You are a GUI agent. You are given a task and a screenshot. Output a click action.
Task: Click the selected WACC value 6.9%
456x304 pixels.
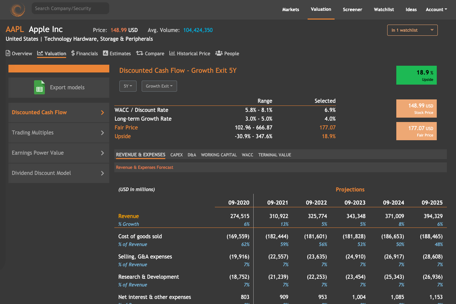click(330, 110)
